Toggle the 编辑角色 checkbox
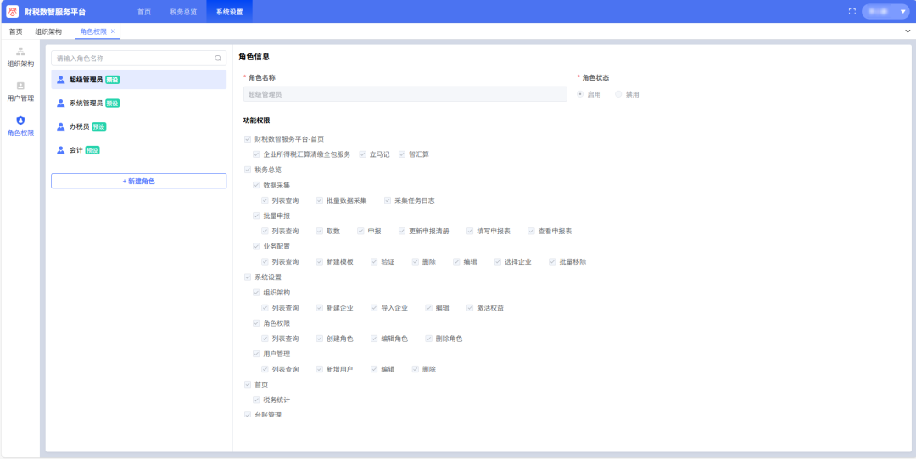 (x=374, y=339)
